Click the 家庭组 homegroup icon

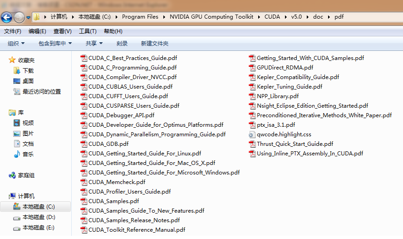click(x=12, y=175)
